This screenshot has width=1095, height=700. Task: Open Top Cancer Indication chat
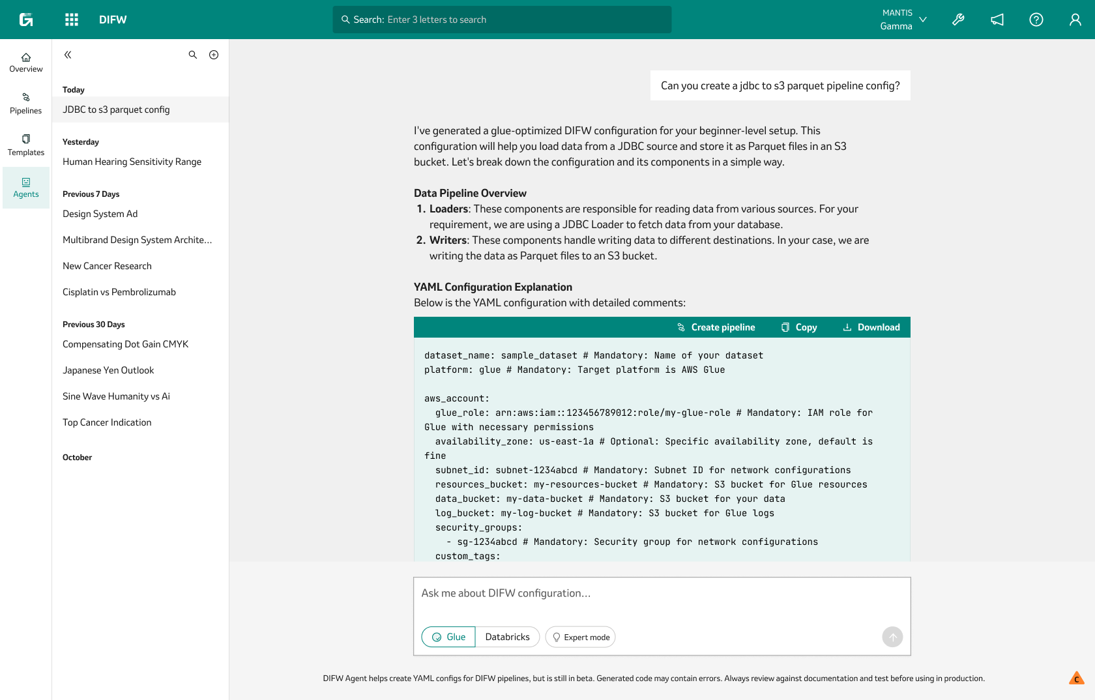(x=140, y=422)
